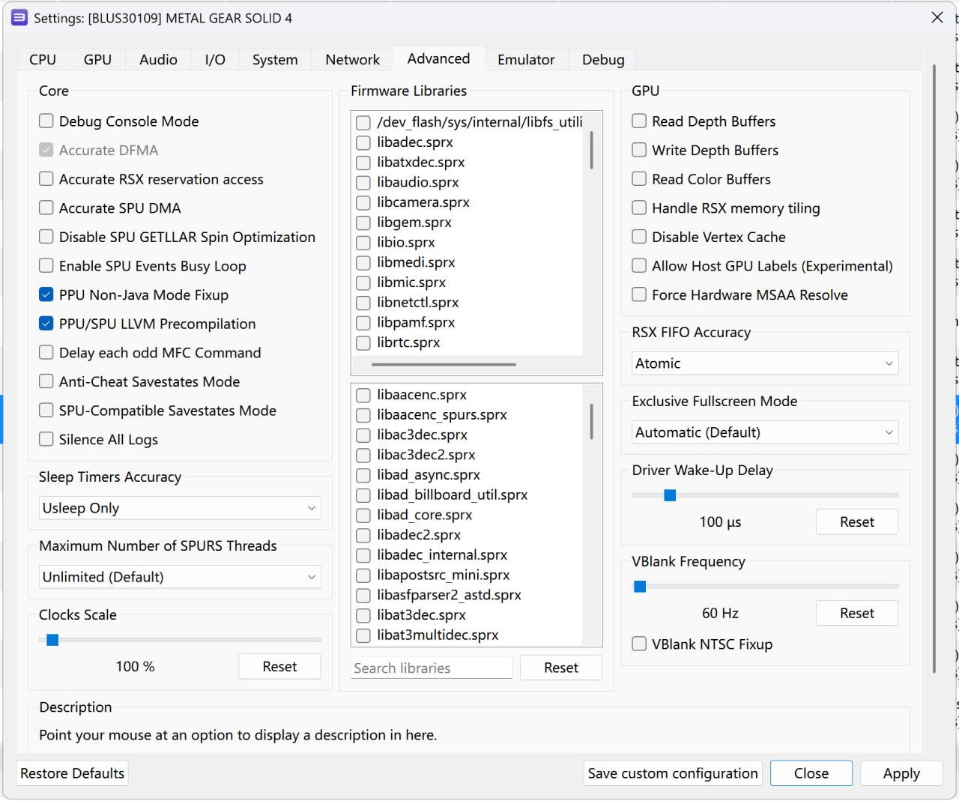
Task: Enable Silence All Logs
Action: [x=46, y=439]
